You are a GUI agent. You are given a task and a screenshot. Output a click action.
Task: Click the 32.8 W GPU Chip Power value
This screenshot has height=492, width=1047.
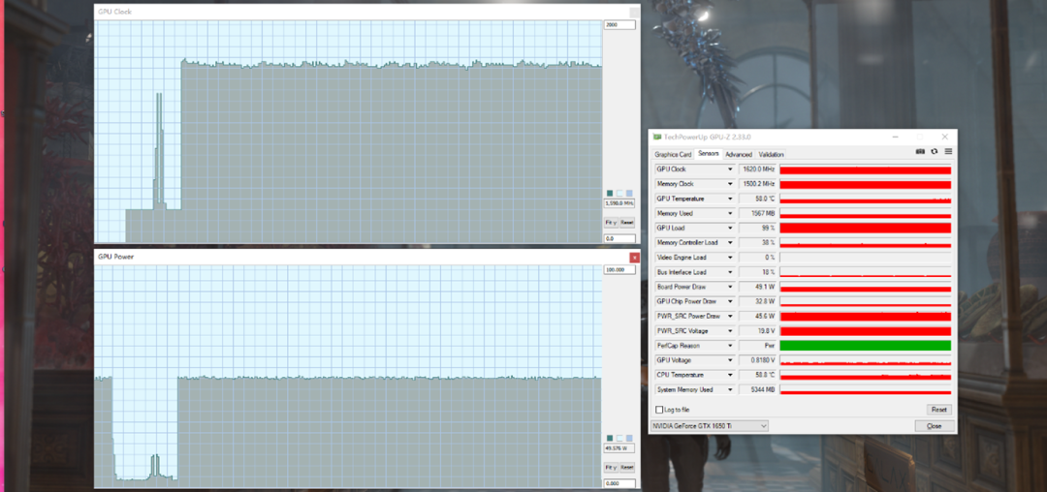[758, 301]
